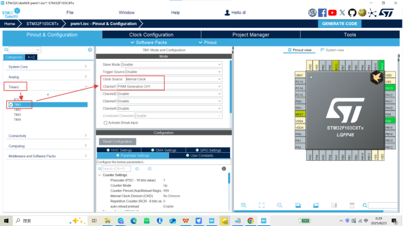
Task: Open the User Constants tab
Action: pyautogui.click(x=199, y=156)
